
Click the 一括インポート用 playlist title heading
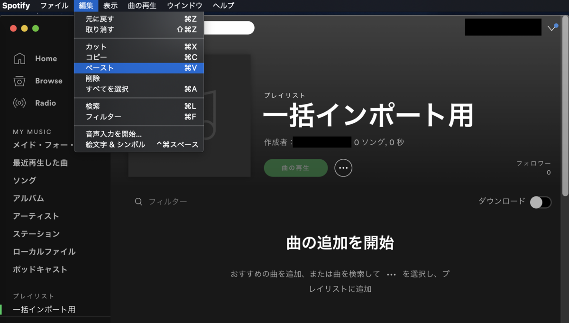[x=368, y=115]
